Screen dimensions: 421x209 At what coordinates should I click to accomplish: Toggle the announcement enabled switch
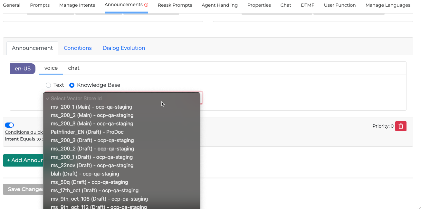(x=9, y=125)
